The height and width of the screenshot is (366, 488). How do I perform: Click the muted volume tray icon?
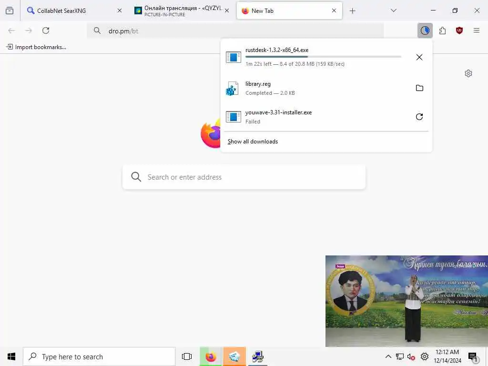coord(411,356)
